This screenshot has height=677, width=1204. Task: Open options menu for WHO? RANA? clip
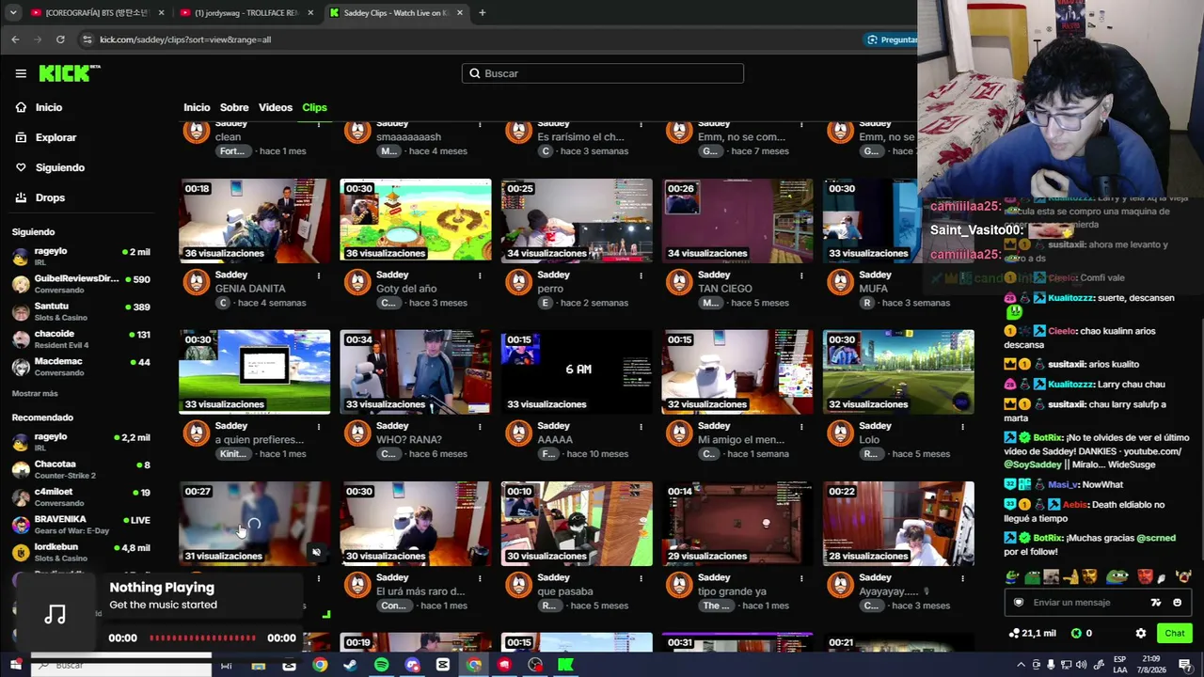(x=480, y=427)
